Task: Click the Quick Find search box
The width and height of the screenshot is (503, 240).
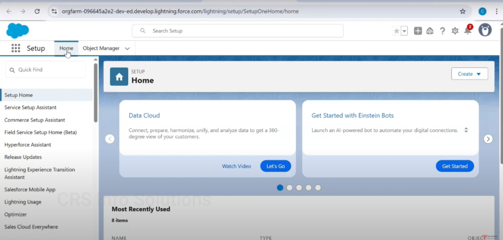Action: (x=46, y=70)
